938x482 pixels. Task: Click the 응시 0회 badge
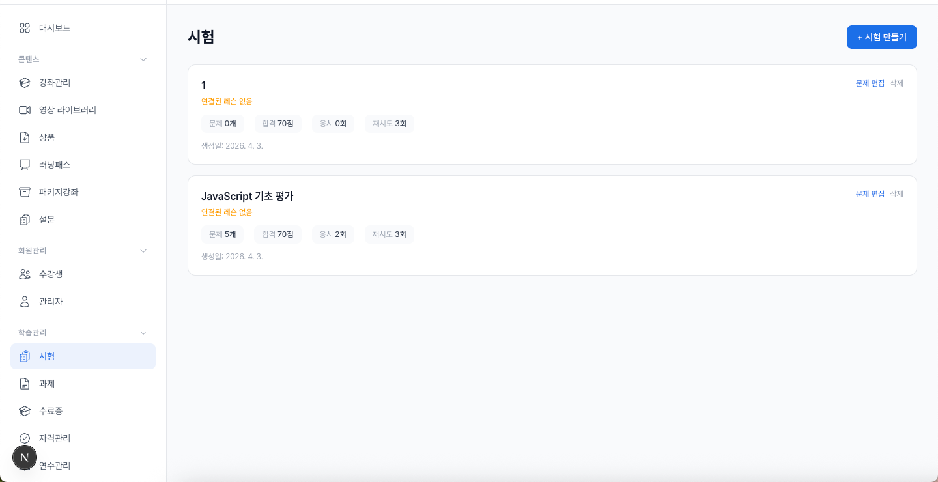coord(333,123)
